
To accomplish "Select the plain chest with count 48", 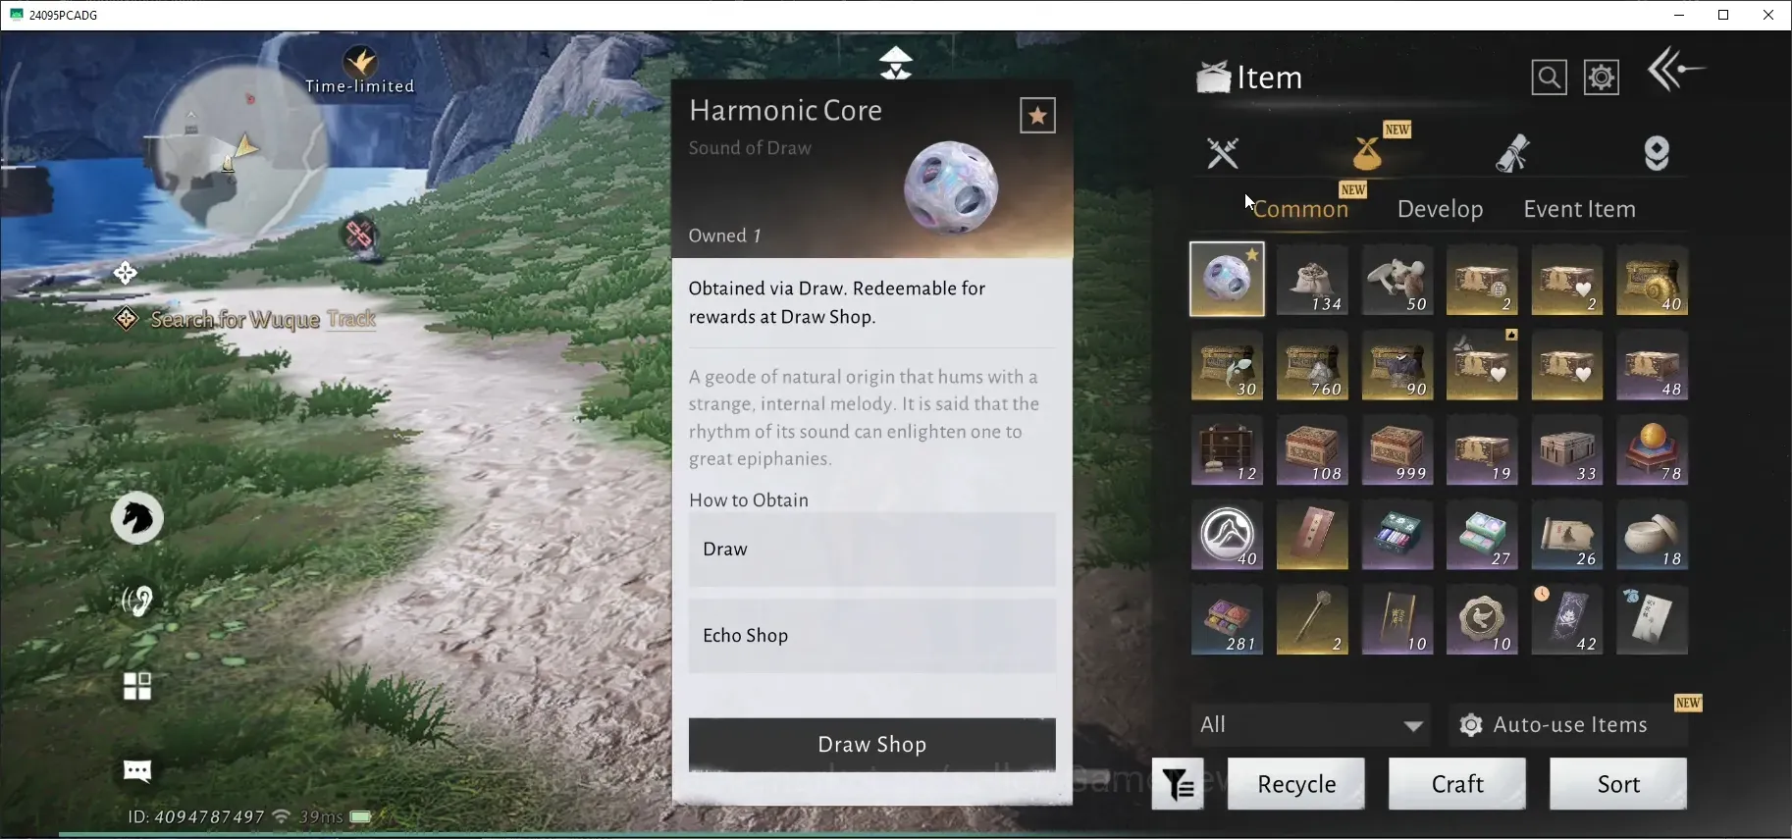I will click(x=1653, y=365).
